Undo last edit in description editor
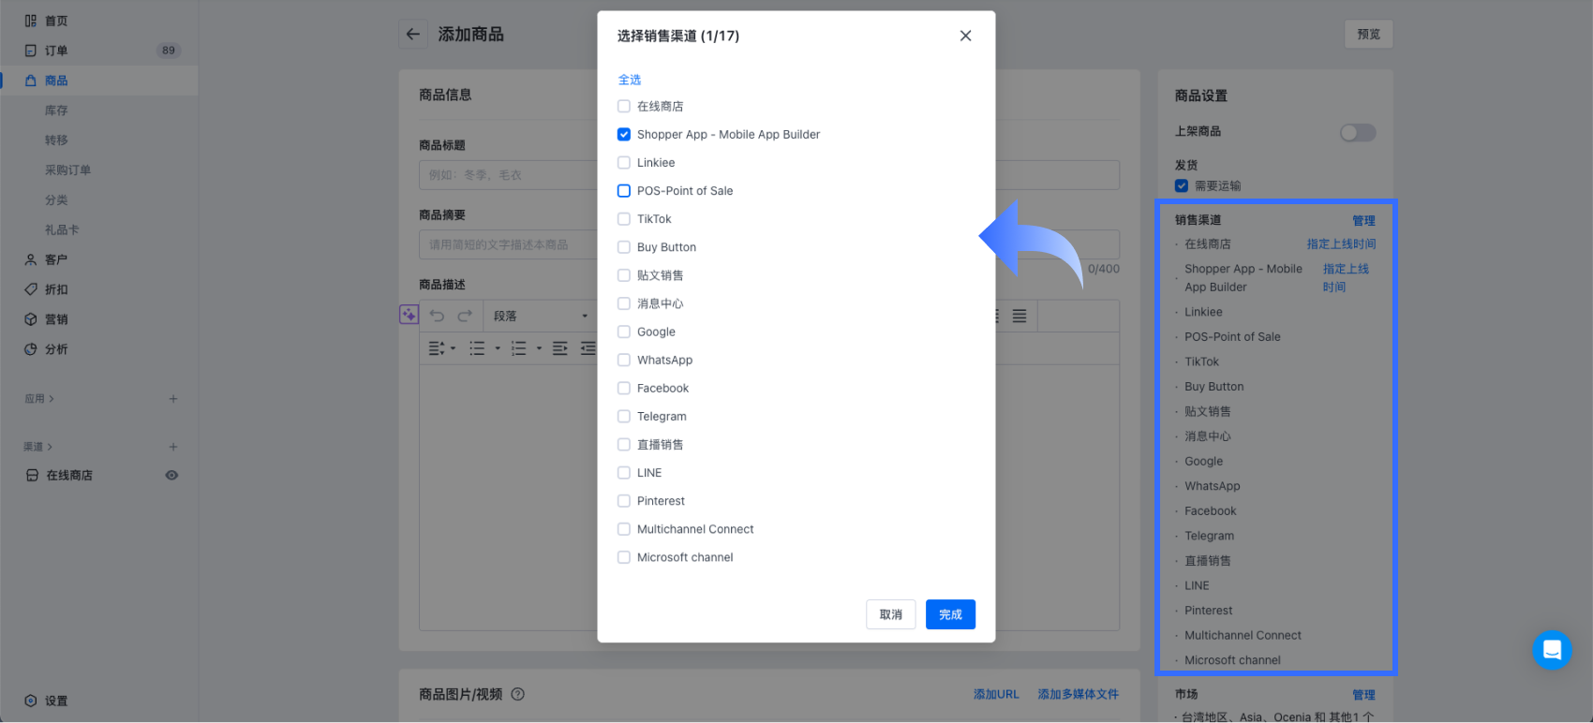The image size is (1593, 723). tap(437, 316)
